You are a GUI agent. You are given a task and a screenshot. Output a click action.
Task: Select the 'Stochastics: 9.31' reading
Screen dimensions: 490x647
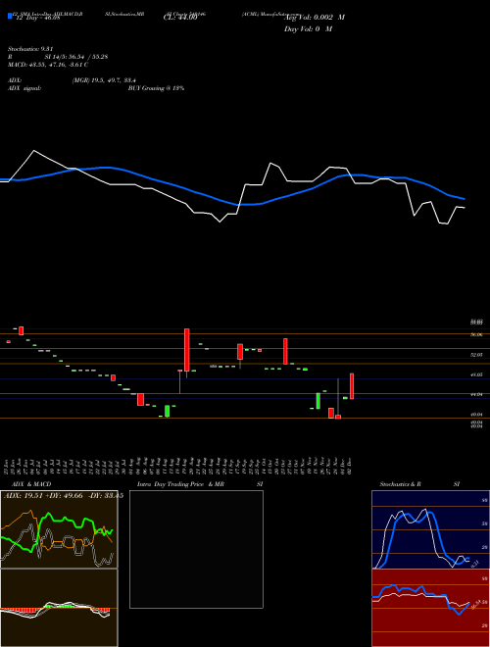(x=30, y=49)
